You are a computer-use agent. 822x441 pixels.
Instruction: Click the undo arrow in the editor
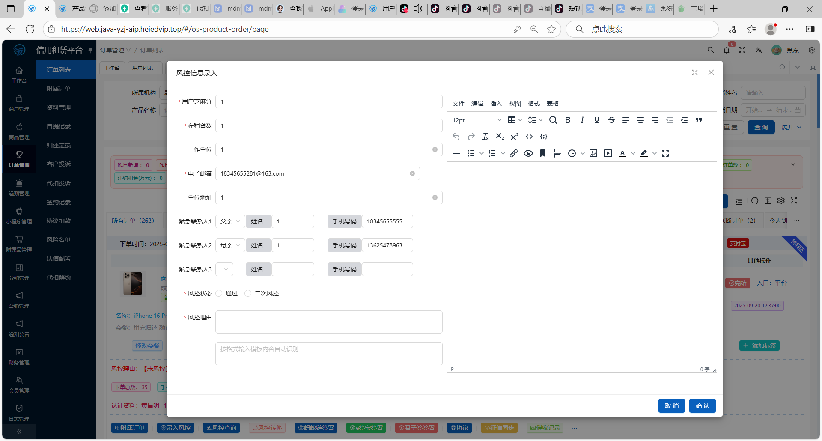click(456, 137)
